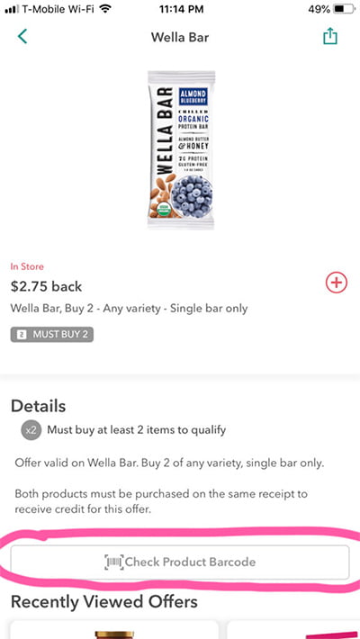The height and width of the screenshot is (639, 360).
Task: Tap the barcode scanner icon
Action: (113, 562)
